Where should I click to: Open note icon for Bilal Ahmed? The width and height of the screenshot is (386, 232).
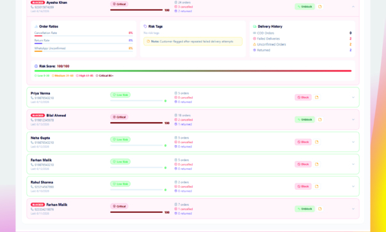(x=320, y=120)
